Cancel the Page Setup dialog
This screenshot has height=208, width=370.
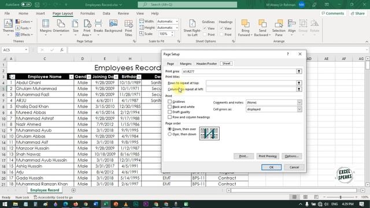[x=294, y=167]
